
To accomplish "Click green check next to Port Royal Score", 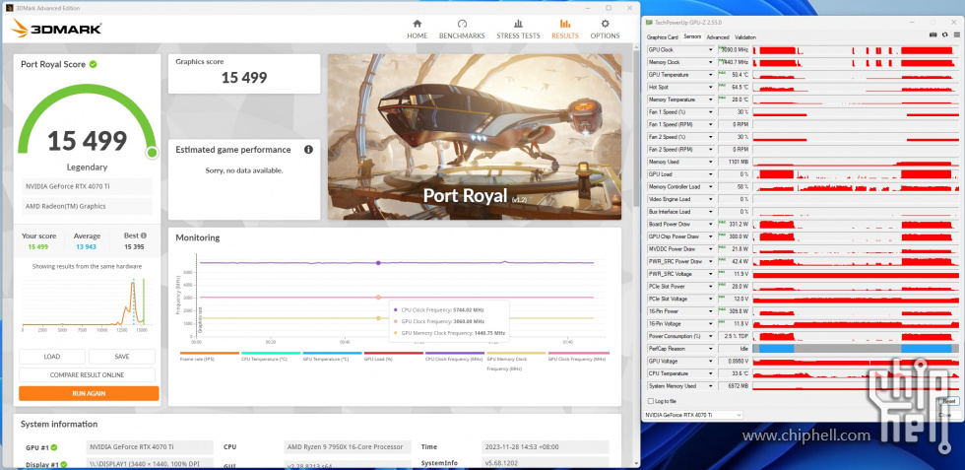I will [x=93, y=64].
